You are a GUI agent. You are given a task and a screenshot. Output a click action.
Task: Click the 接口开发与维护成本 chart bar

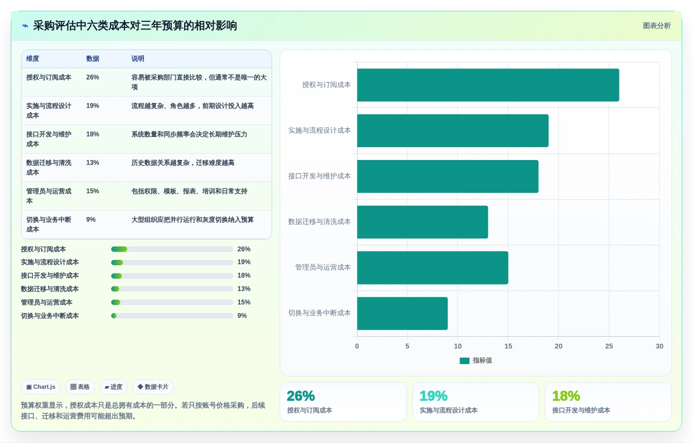coord(448,176)
